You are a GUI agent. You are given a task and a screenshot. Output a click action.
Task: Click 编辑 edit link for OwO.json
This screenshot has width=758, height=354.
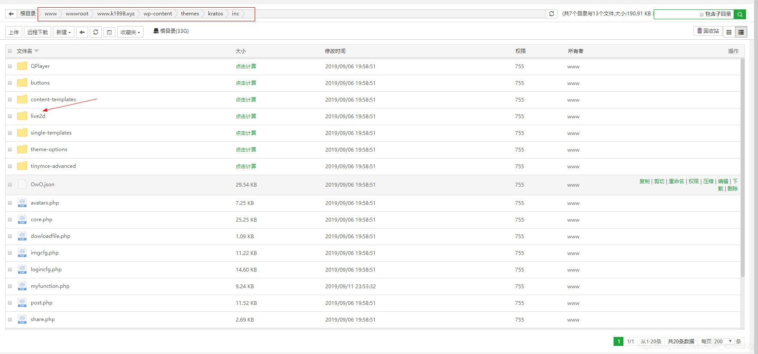(723, 181)
